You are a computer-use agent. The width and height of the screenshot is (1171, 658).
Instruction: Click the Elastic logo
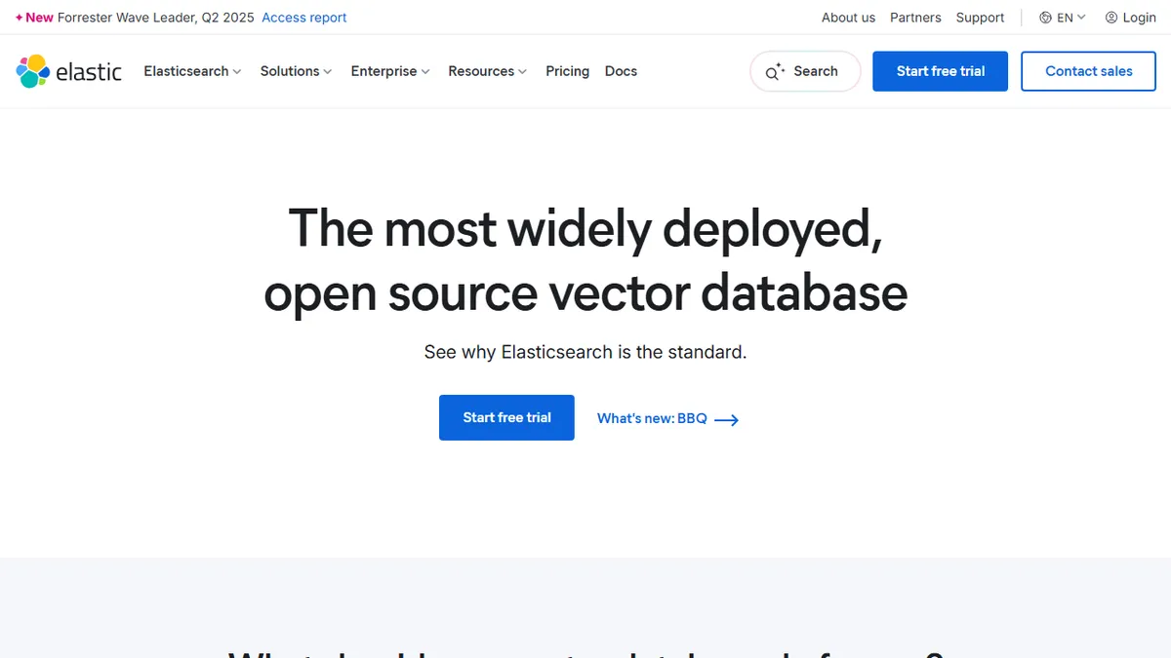(69, 71)
